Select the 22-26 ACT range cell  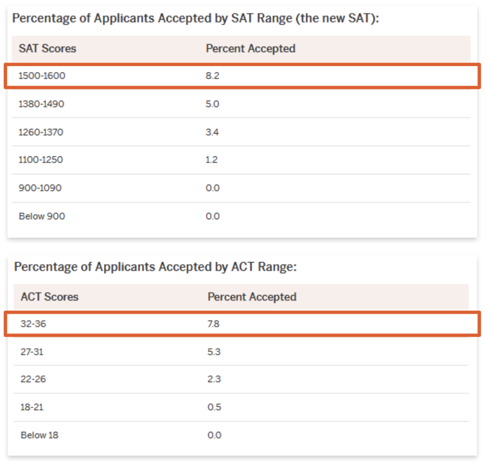[33, 379]
